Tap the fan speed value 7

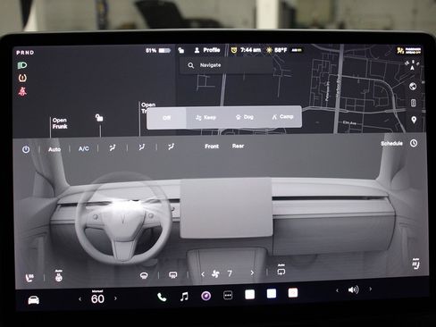click(230, 273)
